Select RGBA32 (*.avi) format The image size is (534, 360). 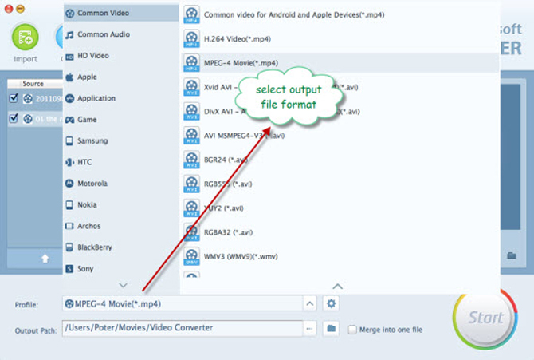pyautogui.click(x=229, y=232)
